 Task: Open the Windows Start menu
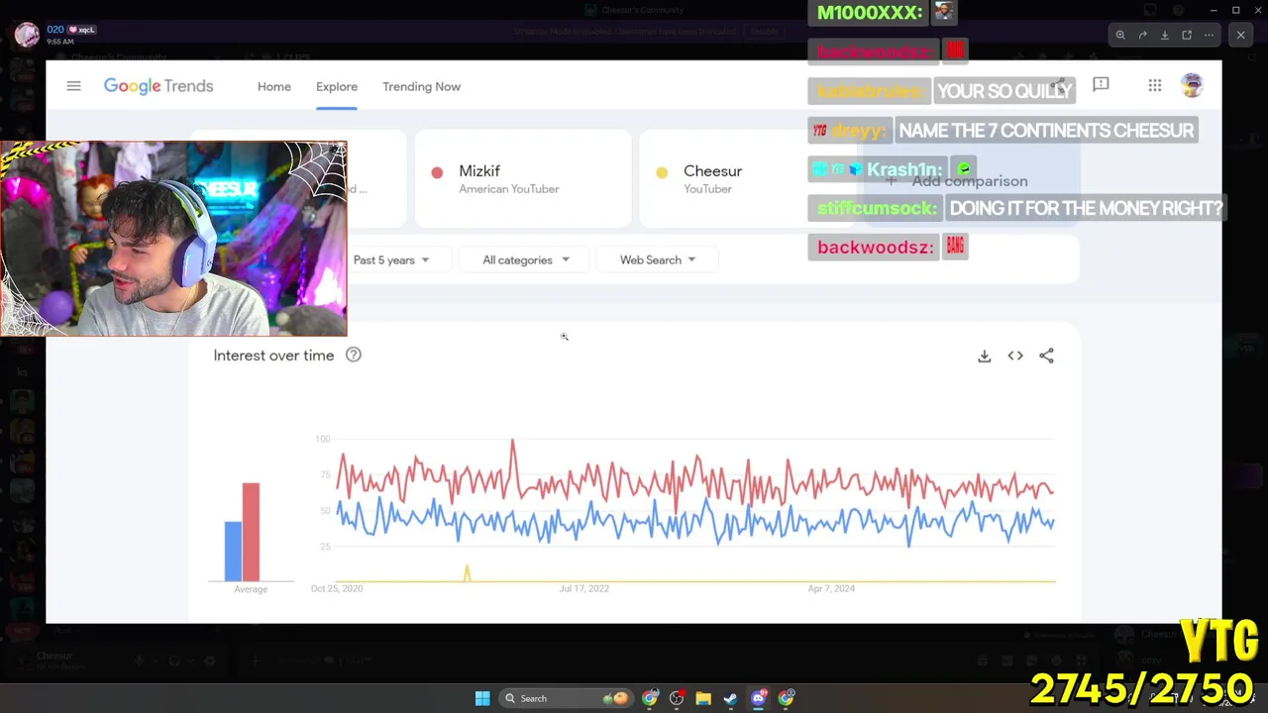482,698
